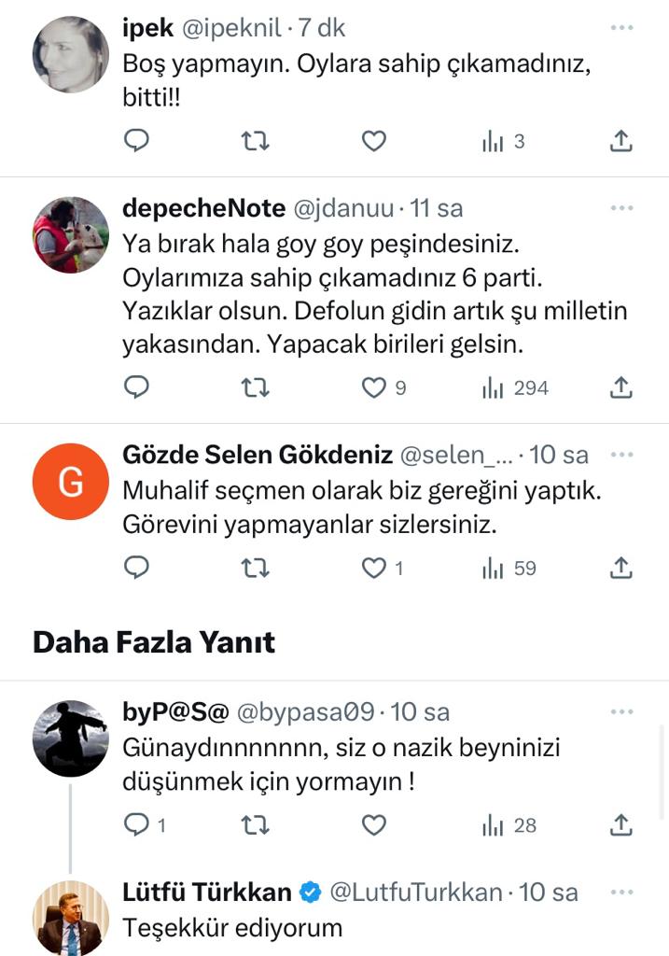Viewport: 669px width, 956px height.
Task: Like ipek's tweet
Action: (373, 141)
